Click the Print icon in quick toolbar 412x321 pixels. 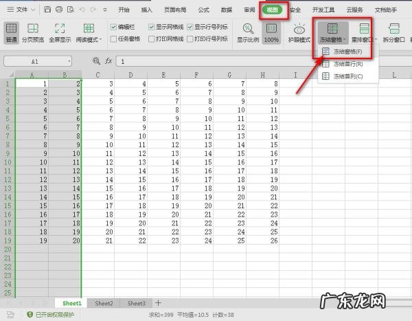point(59,10)
